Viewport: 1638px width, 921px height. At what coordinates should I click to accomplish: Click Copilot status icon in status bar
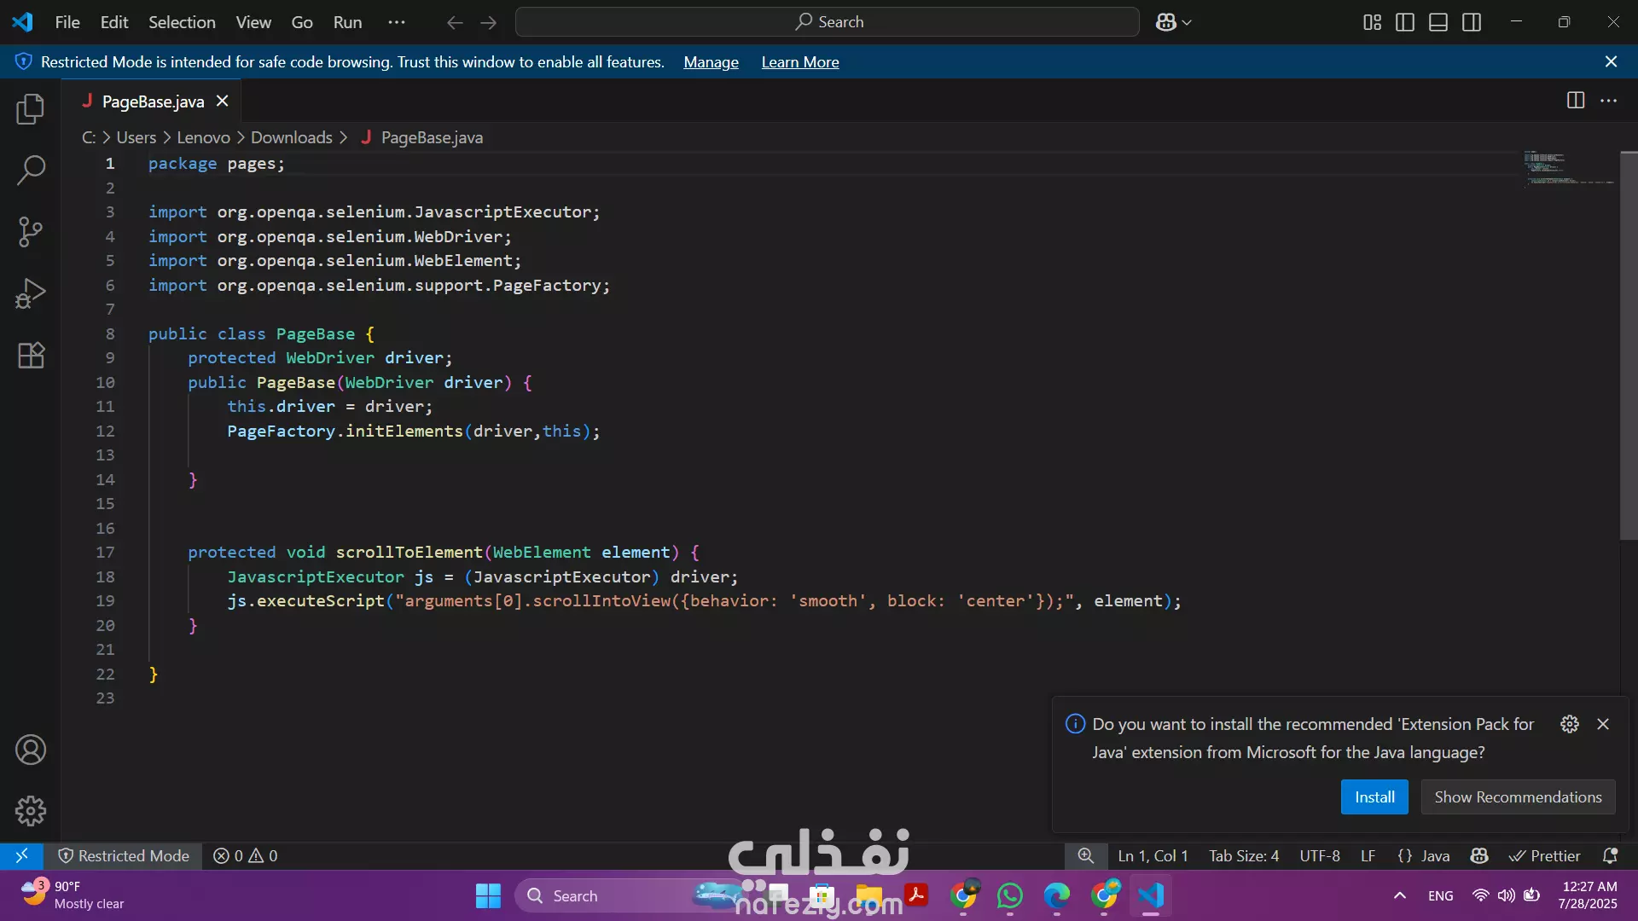[x=1479, y=855]
